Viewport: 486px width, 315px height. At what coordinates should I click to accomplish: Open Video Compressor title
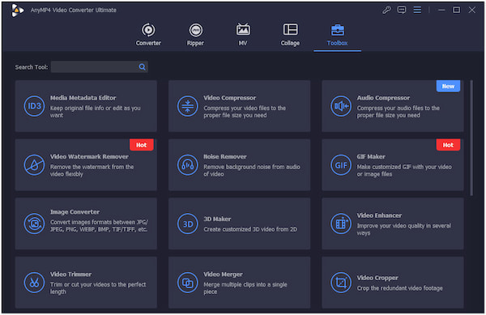tap(230, 98)
